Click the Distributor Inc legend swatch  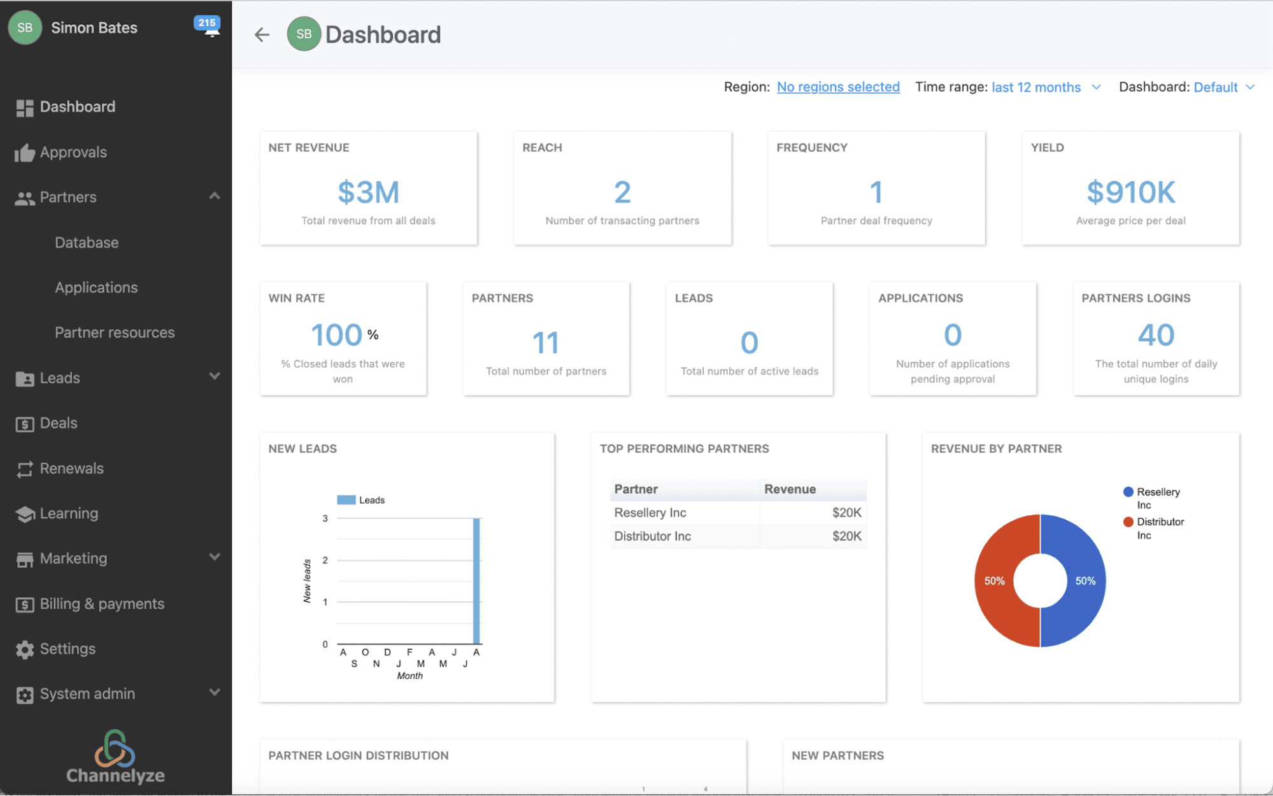click(x=1128, y=522)
